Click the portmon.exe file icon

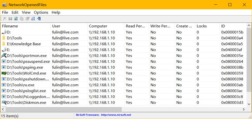[4, 56]
